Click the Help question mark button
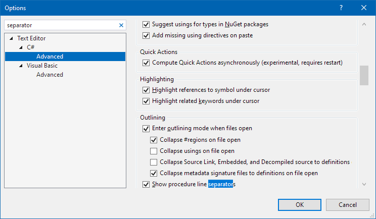Viewport: 376px width, 219px height. (x=341, y=8)
